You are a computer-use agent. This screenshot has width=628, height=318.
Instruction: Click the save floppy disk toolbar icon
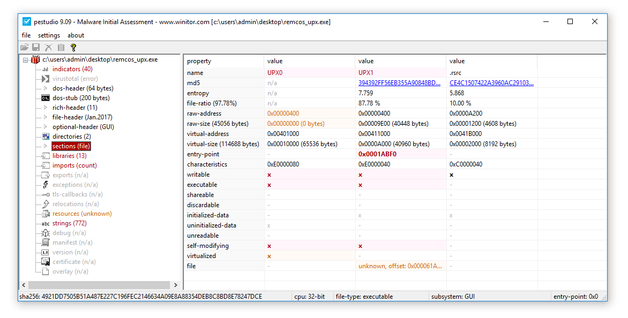pos(36,48)
